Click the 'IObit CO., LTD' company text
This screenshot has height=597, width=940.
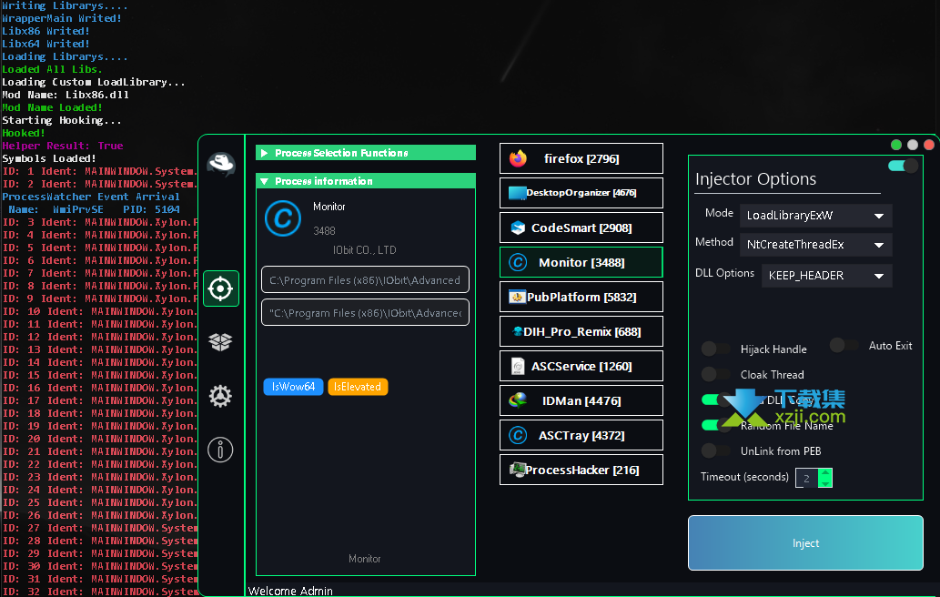(365, 250)
